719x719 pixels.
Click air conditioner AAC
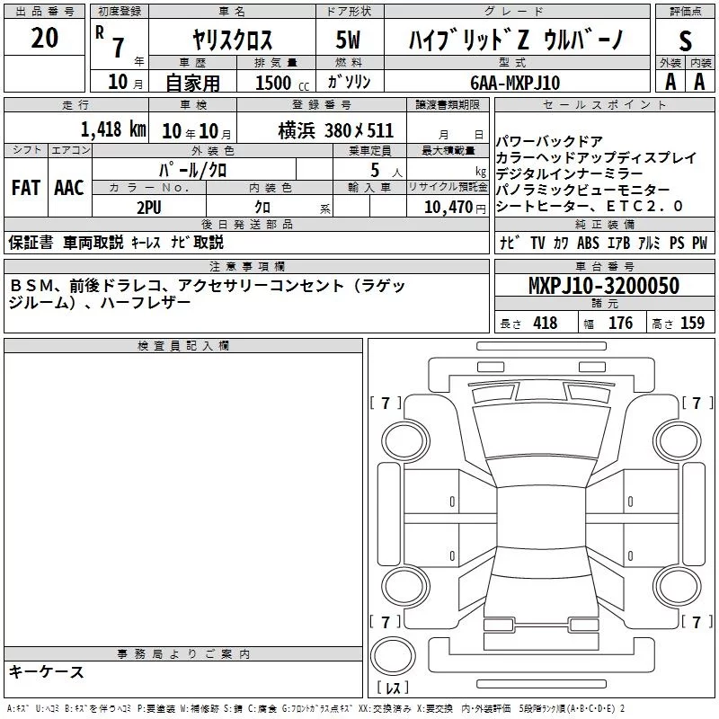coord(69,188)
